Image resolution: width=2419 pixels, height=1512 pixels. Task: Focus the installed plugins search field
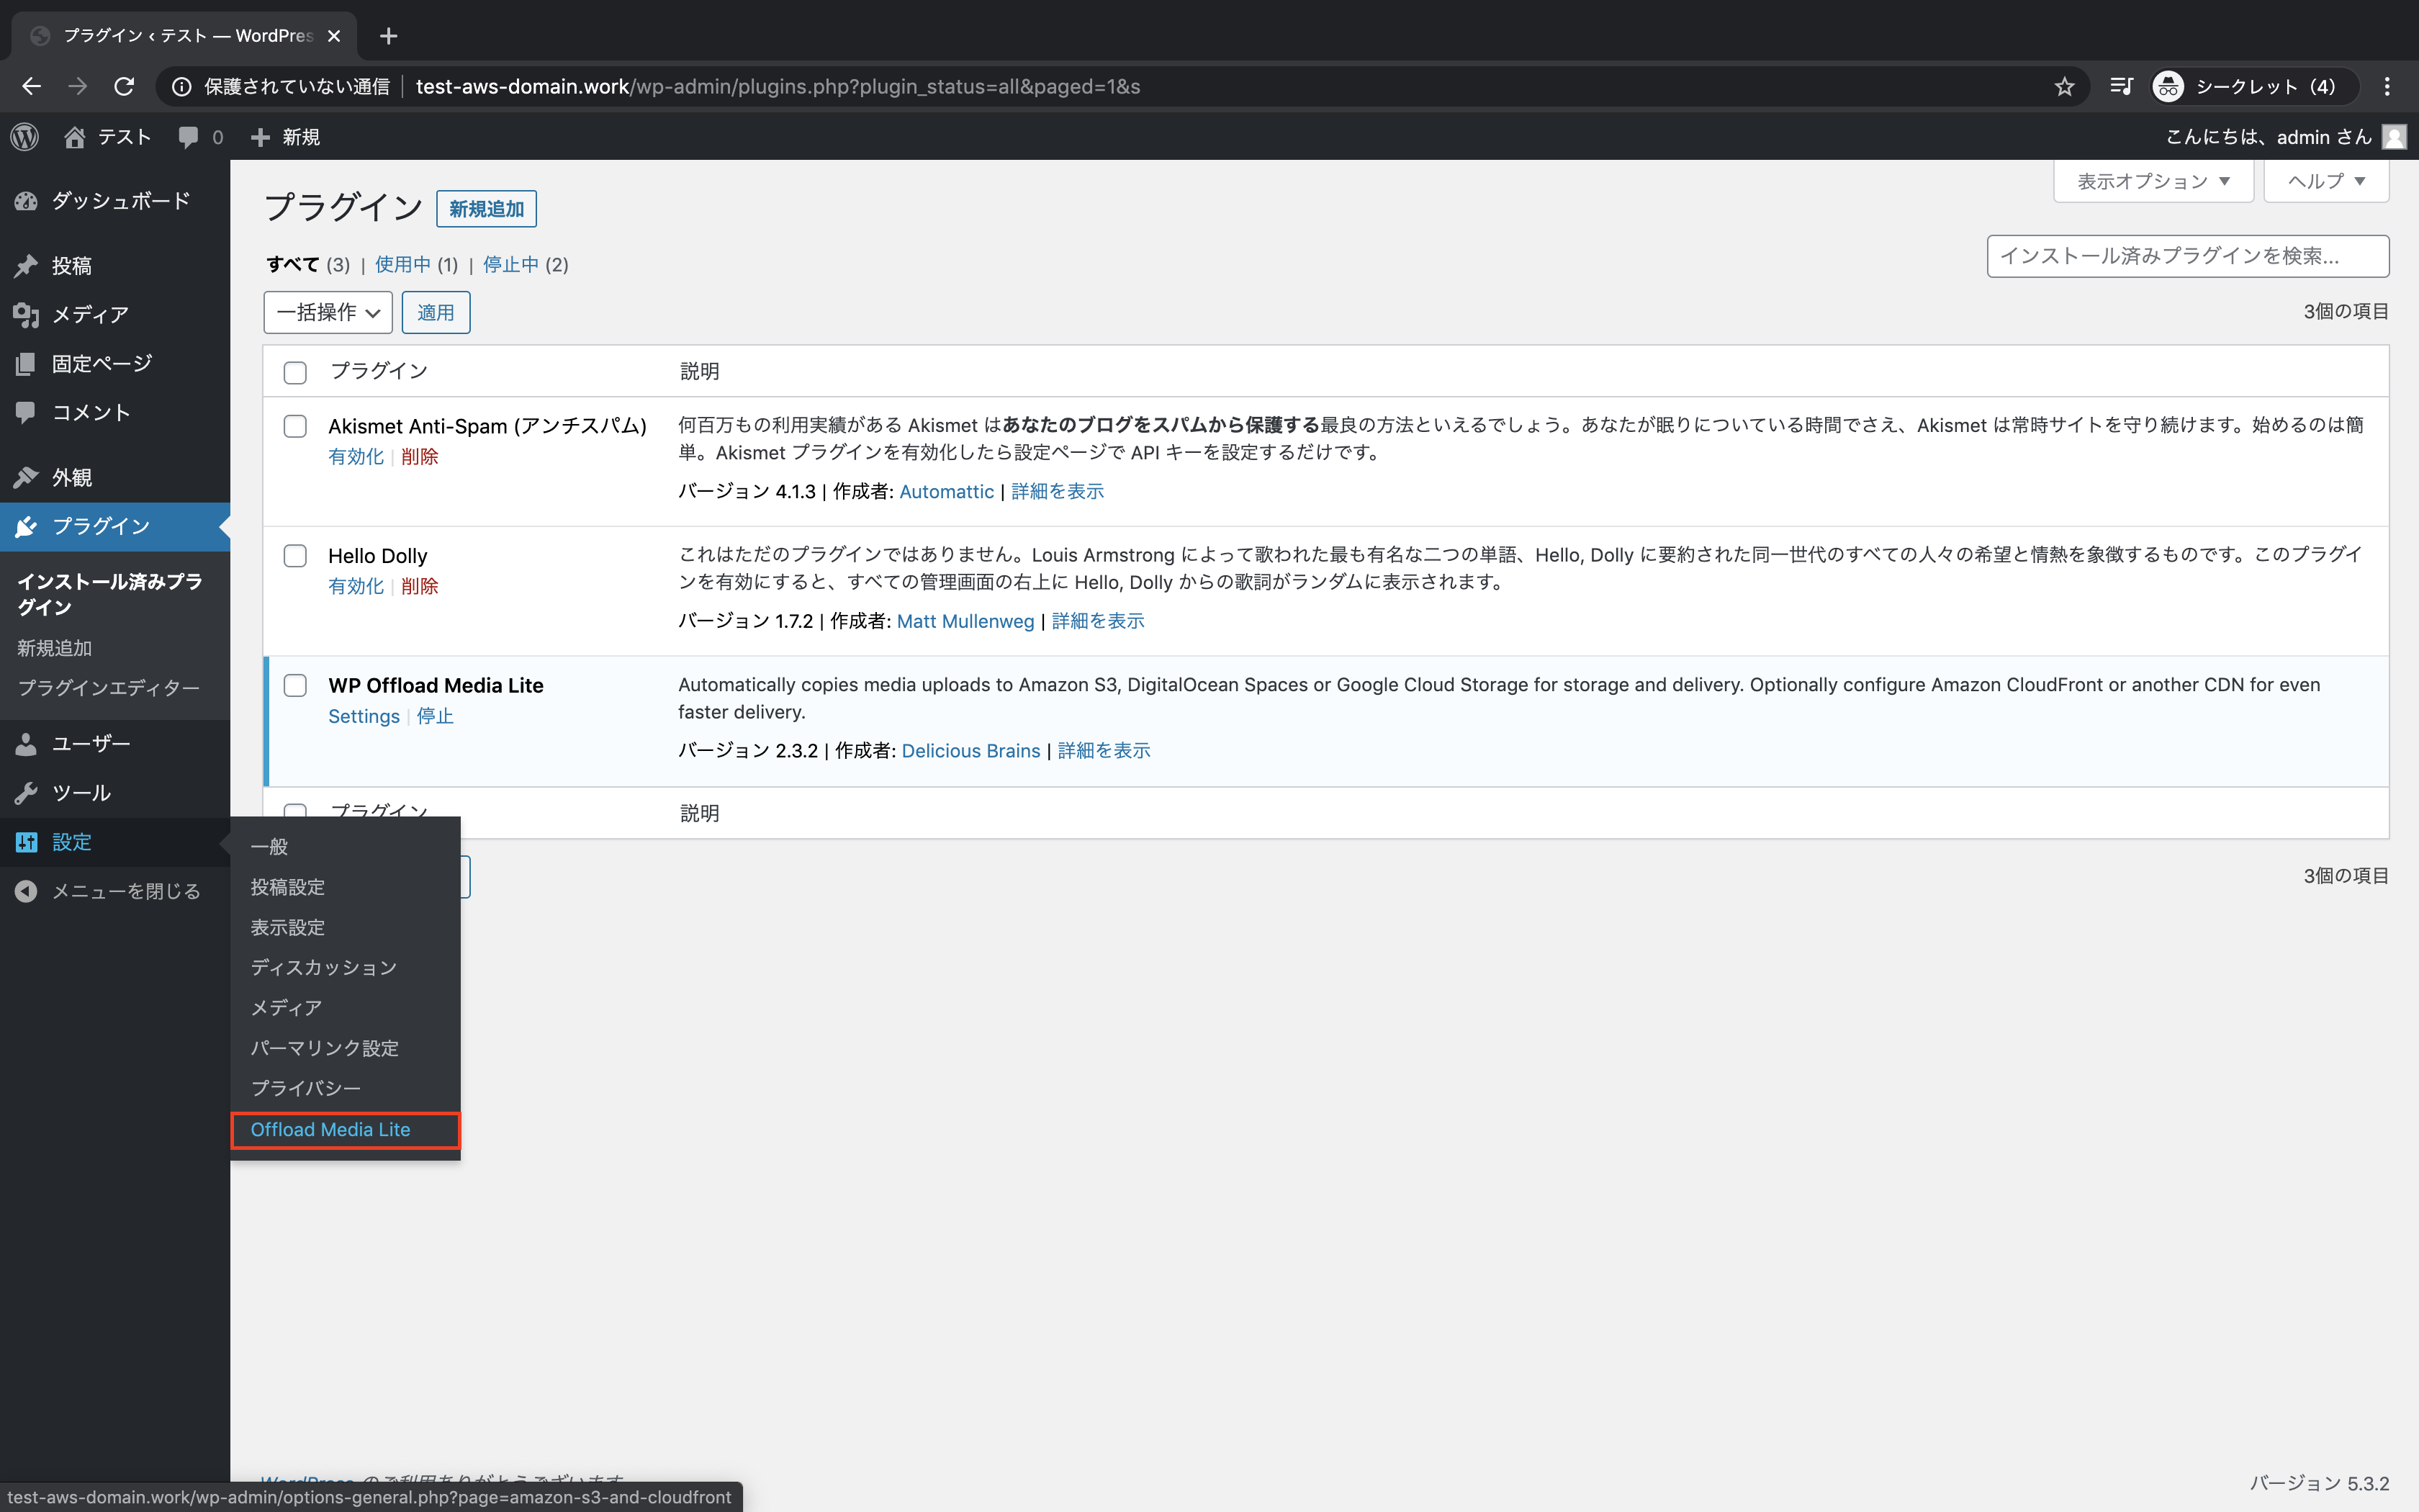[2187, 257]
